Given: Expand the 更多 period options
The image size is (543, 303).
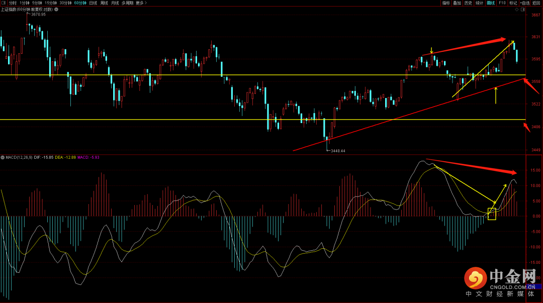Looking at the screenshot, I should coord(141,3).
